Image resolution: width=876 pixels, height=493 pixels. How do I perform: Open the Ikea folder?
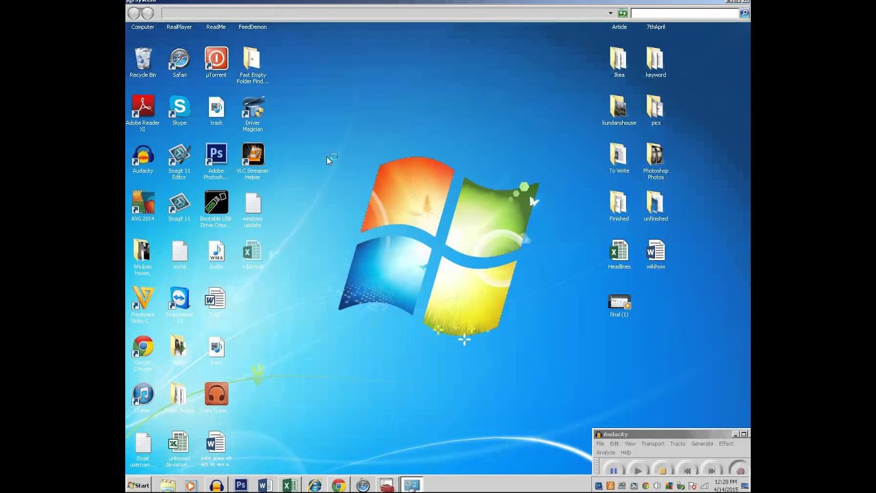click(x=619, y=63)
